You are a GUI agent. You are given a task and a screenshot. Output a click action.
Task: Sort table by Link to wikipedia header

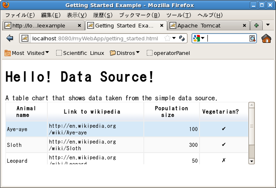(96, 111)
